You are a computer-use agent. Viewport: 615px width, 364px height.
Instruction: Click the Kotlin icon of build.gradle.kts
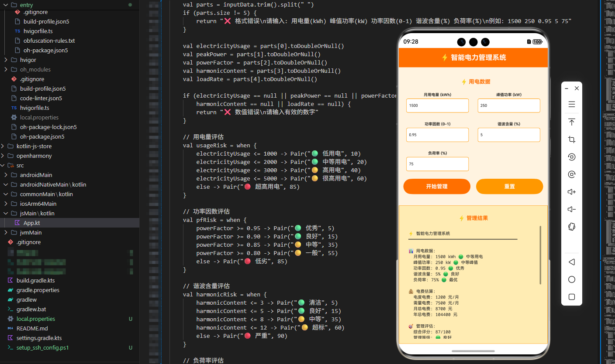[x=10, y=280]
